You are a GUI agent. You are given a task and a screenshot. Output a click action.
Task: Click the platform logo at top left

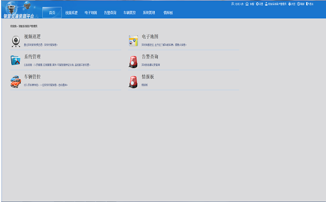pyautogui.click(x=19, y=10)
